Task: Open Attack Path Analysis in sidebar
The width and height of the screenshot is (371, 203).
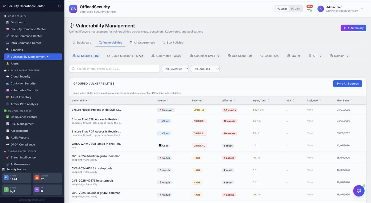Action: coord(24,104)
